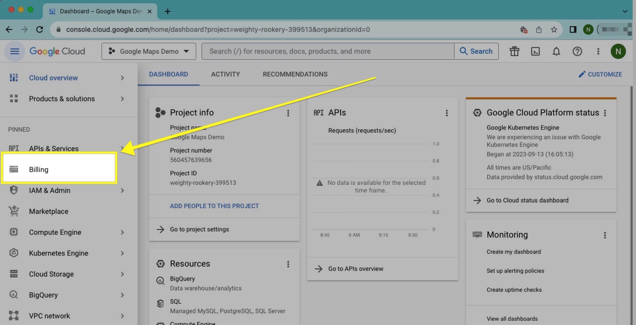Click the Products & solutions grid icon

(14, 98)
